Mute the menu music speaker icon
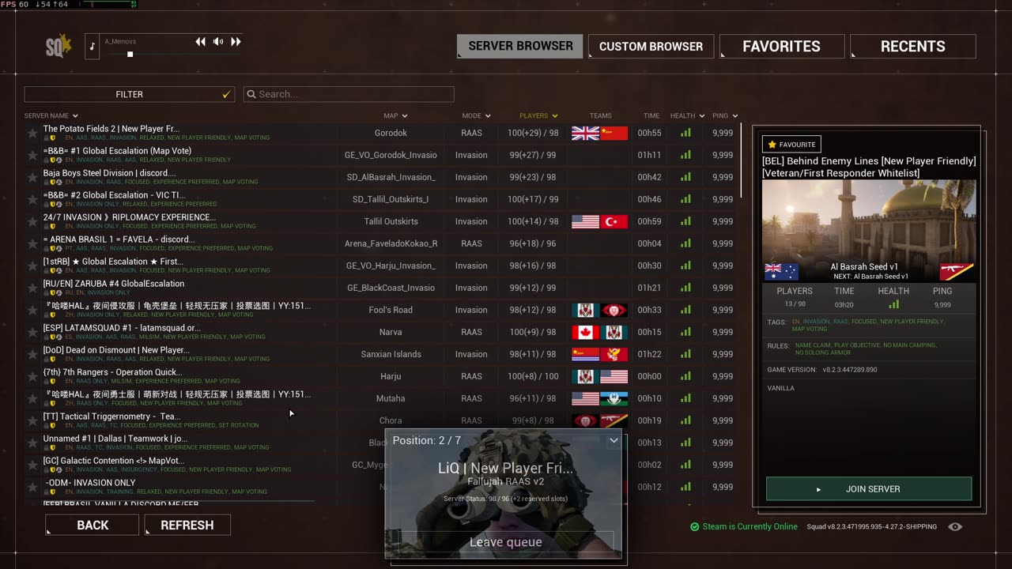The width and height of the screenshot is (1012, 569). pyautogui.click(x=218, y=42)
